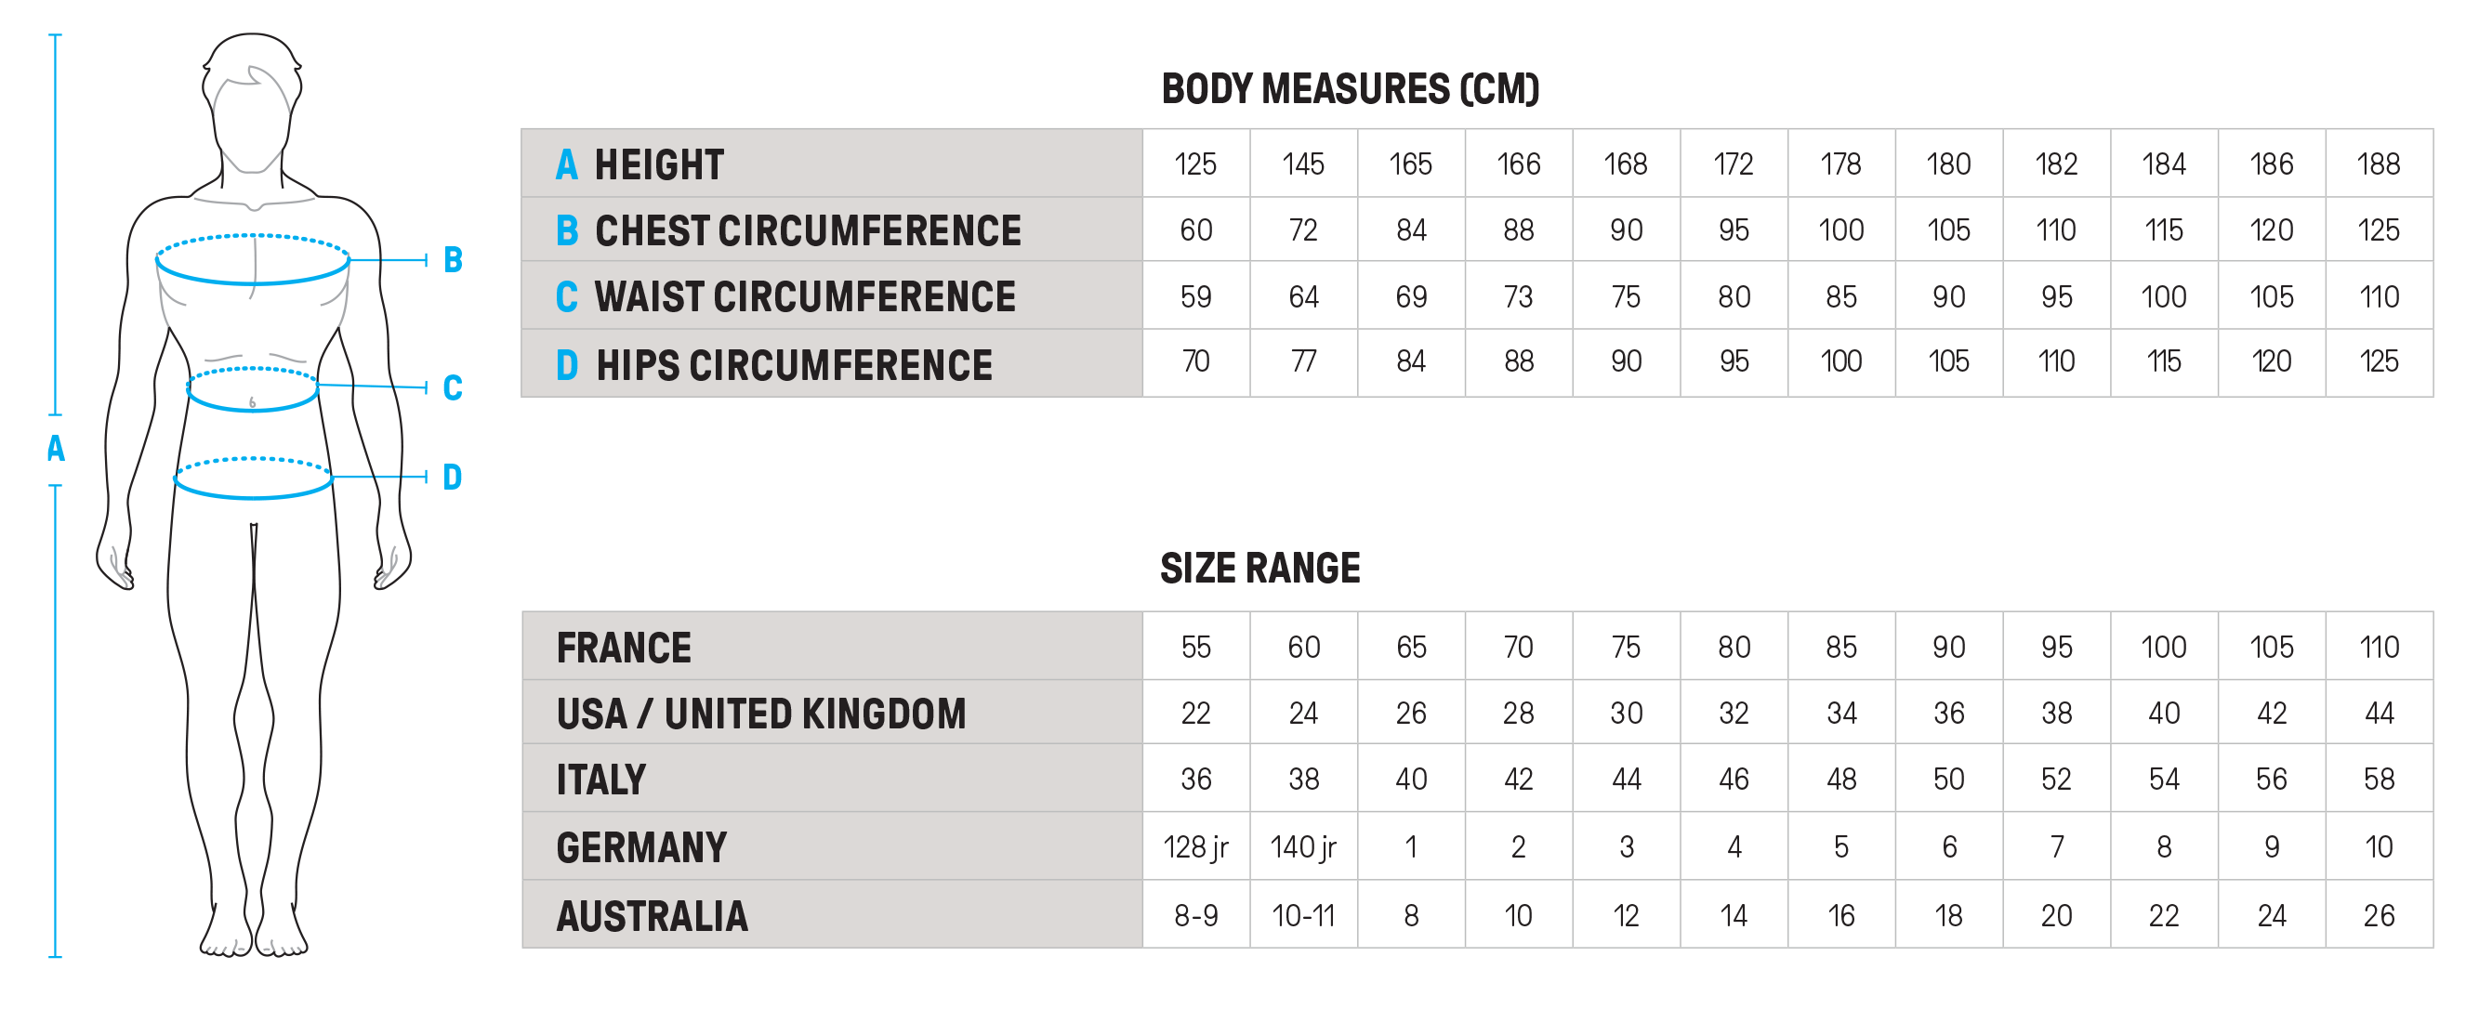Select the USA / United Kingdom row label
The width and height of the screenshot is (2479, 1022).
point(761,714)
